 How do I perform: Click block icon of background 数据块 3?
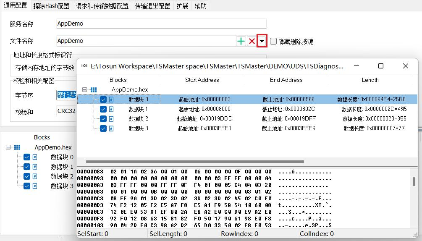pyautogui.click(x=35, y=186)
